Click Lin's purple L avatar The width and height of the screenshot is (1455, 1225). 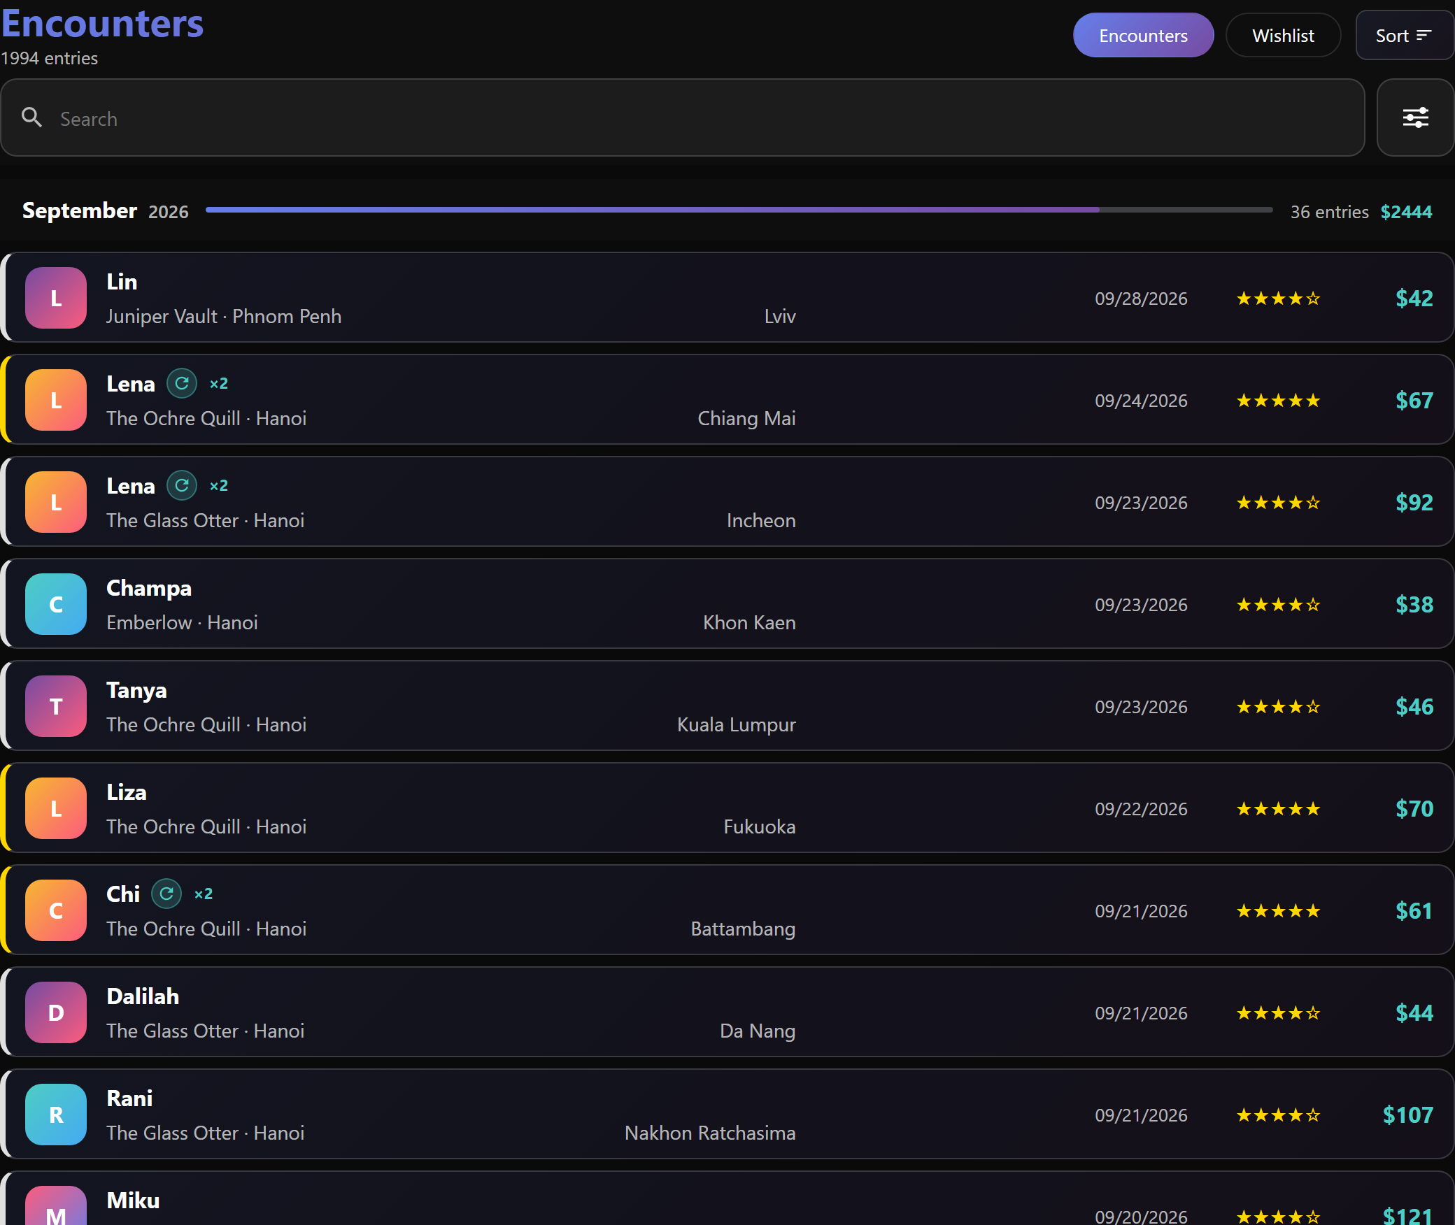click(x=56, y=298)
